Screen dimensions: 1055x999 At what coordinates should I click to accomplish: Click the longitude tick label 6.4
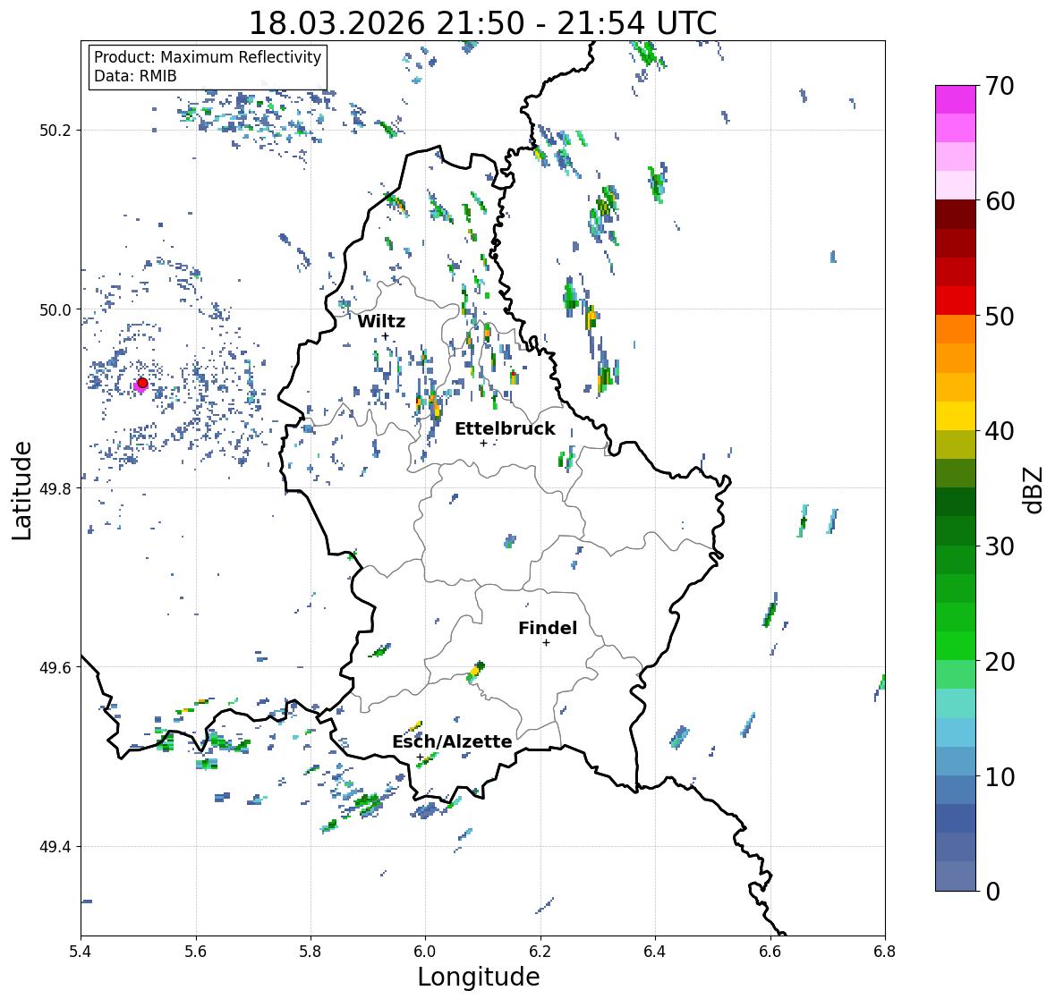(655, 952)
